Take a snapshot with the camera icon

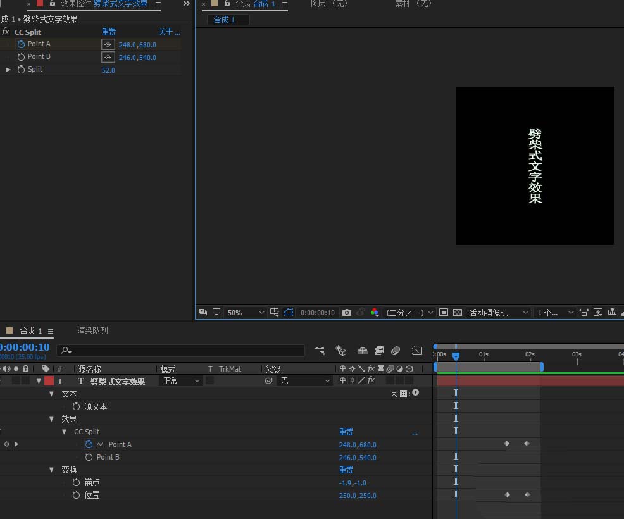(346, 313)
